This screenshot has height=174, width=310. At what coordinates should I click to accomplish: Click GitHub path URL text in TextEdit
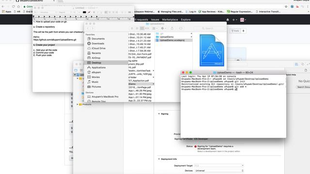click(x=55, y=40)
